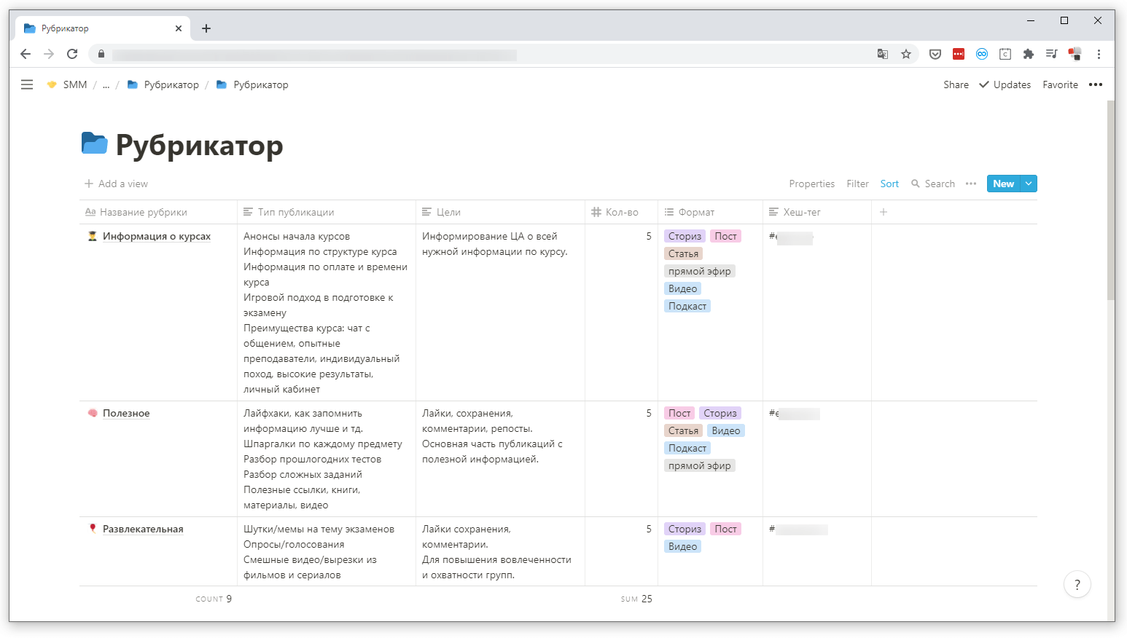The width and height of the screenshot is (1127, 638).
Task: Open the Развлекательная page
Action: (x=143, y=529)
